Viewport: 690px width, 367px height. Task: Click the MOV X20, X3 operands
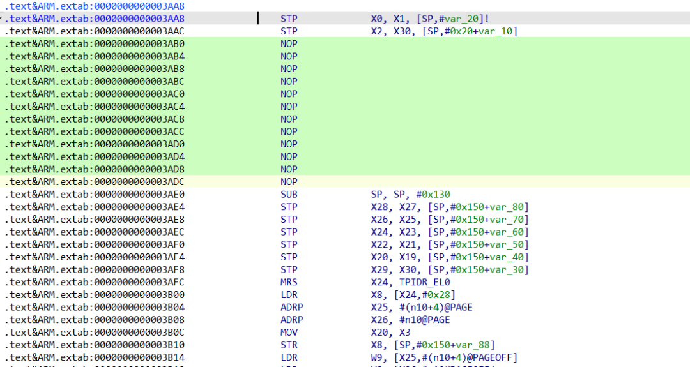click(391, 332)
